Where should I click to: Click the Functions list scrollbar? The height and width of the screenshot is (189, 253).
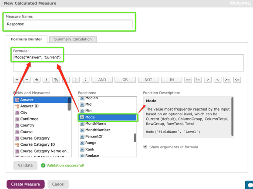135,138
